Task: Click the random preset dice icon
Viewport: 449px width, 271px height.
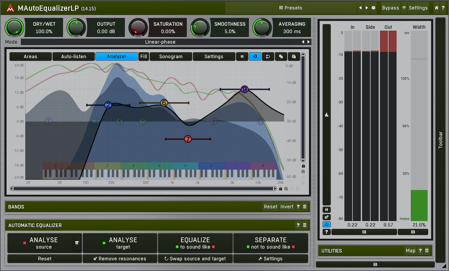Action: point(374,8)
